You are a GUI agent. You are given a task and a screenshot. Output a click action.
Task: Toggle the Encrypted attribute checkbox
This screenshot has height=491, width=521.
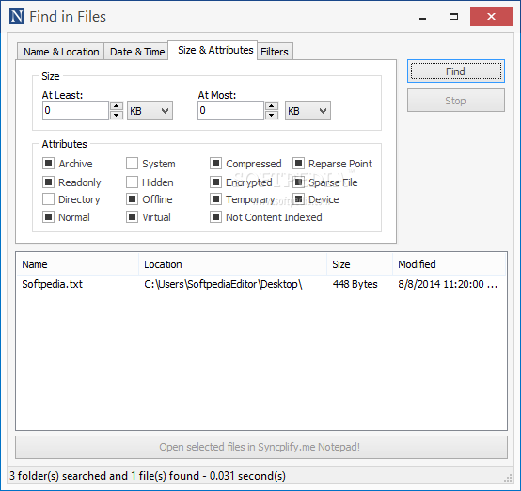(x=215, y=182)
